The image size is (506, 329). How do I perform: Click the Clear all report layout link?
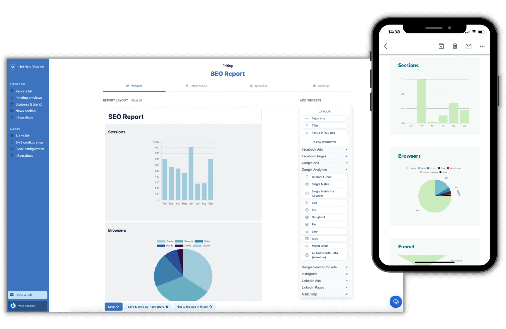coord(136,100)
